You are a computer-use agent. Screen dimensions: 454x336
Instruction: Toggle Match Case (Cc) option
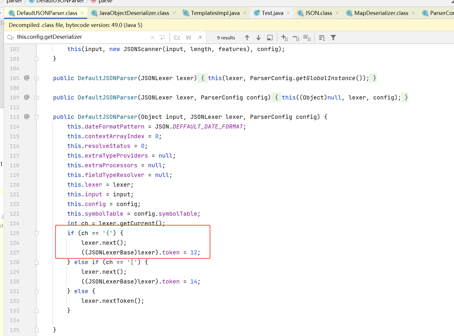click(177, 38)
